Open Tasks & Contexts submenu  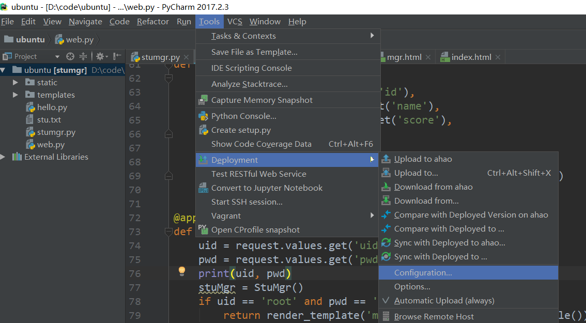(288, 36)
